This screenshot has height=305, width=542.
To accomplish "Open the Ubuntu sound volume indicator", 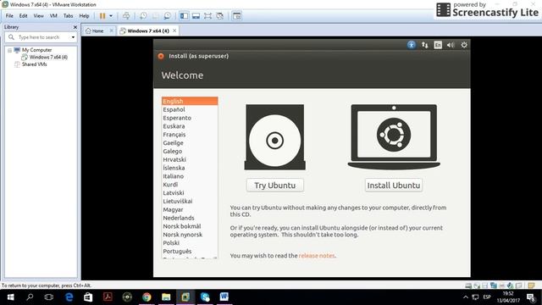I will click(x=451, y=45).
